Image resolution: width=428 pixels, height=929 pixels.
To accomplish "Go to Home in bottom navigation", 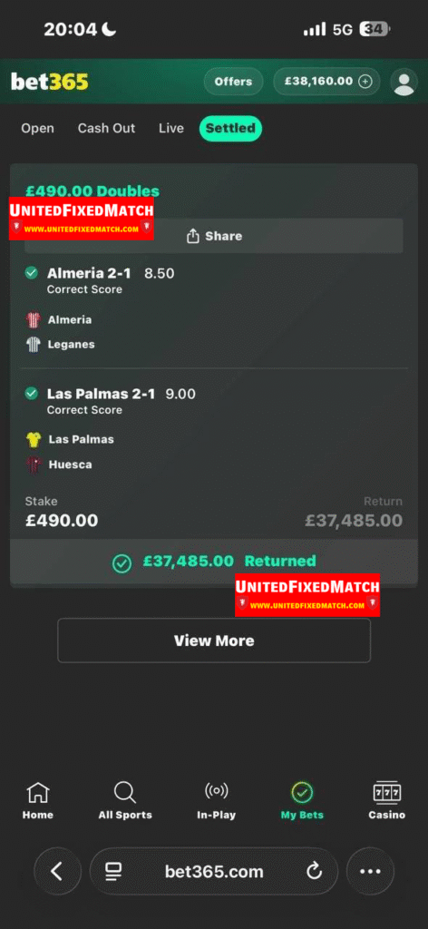I will pyautogui.click(x=38, y=800).
